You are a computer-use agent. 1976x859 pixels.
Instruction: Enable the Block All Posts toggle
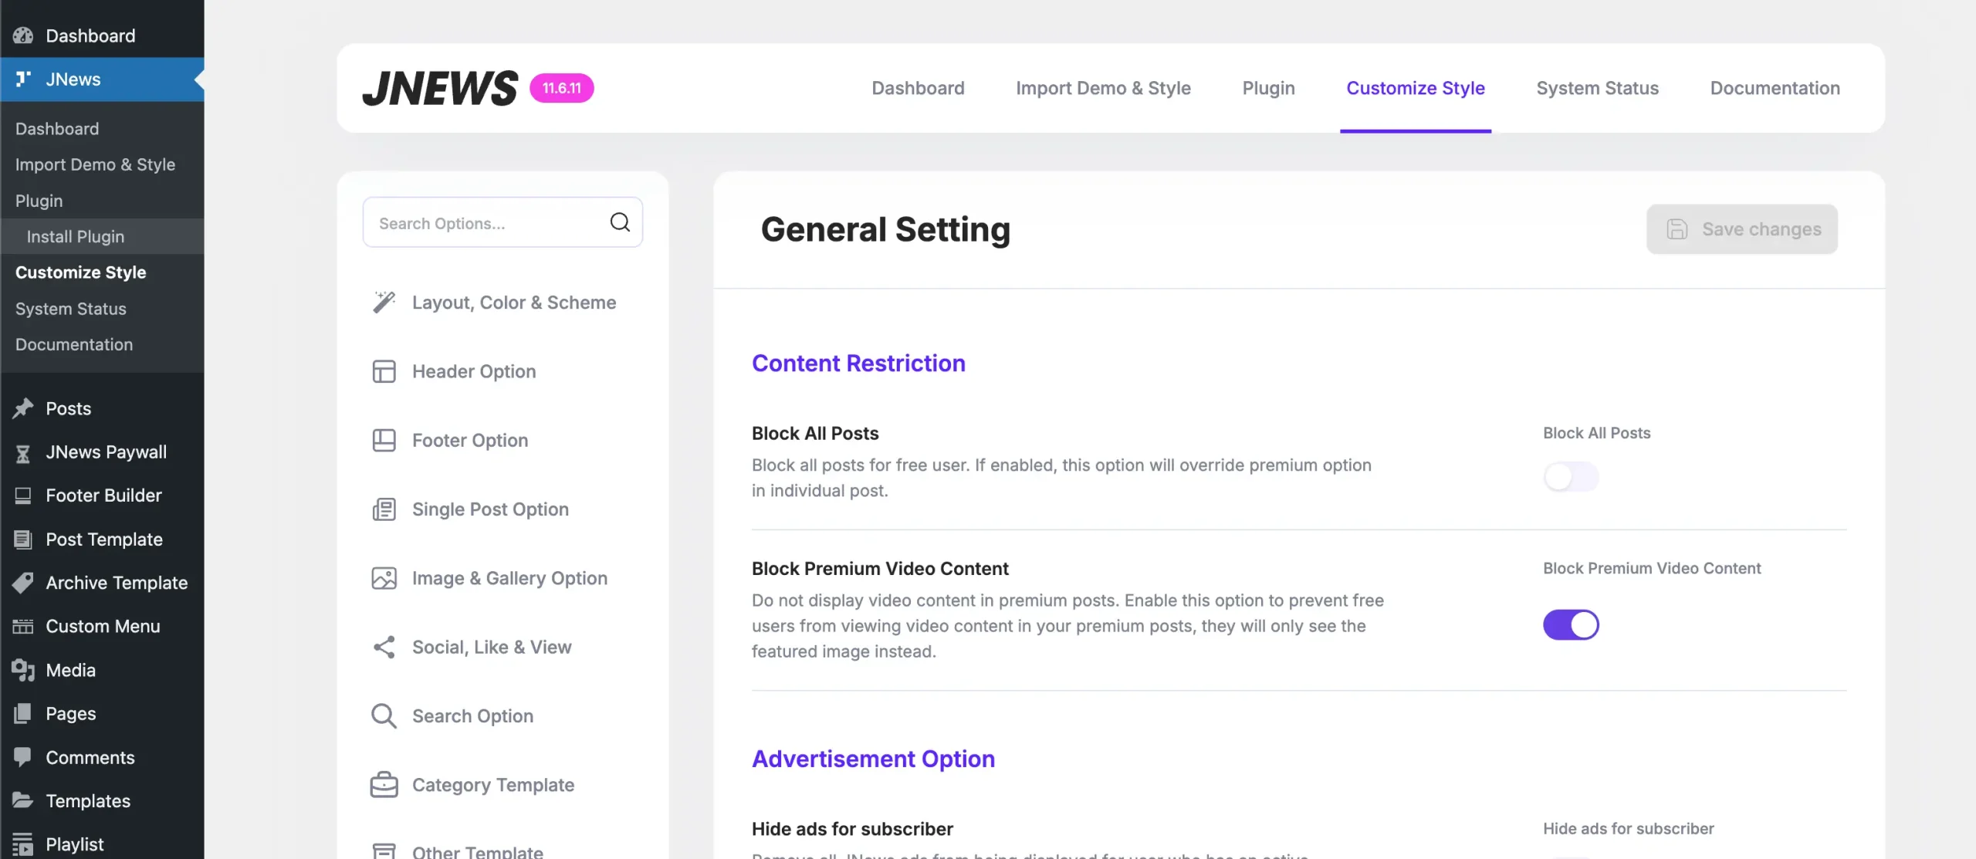[x=1570, y=477]
